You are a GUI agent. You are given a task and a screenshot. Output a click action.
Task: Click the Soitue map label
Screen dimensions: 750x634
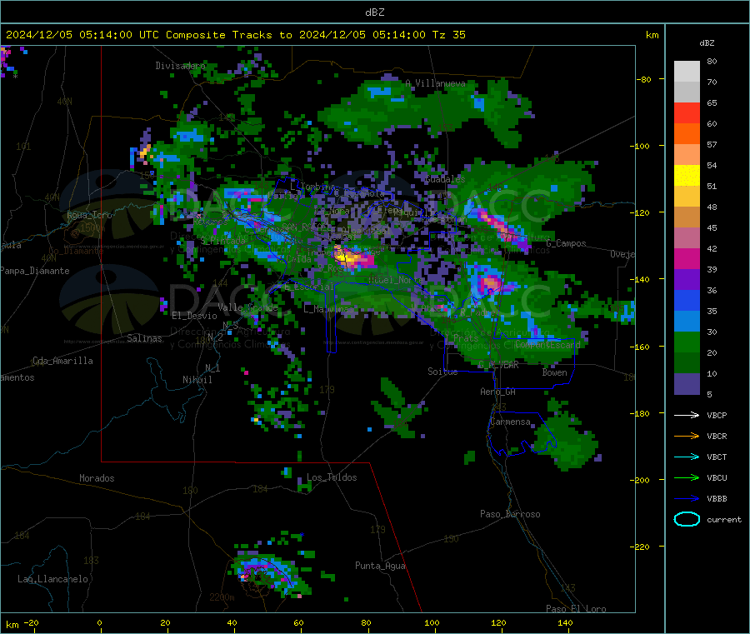tap(442, 372)
